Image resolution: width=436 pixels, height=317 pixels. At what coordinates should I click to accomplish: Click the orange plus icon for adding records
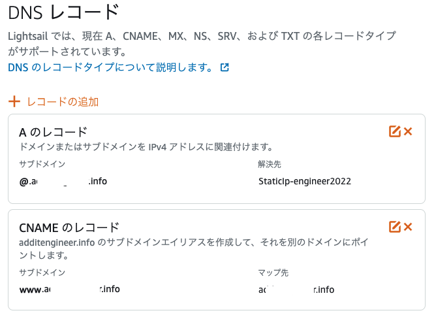click(x=14, y=102)
